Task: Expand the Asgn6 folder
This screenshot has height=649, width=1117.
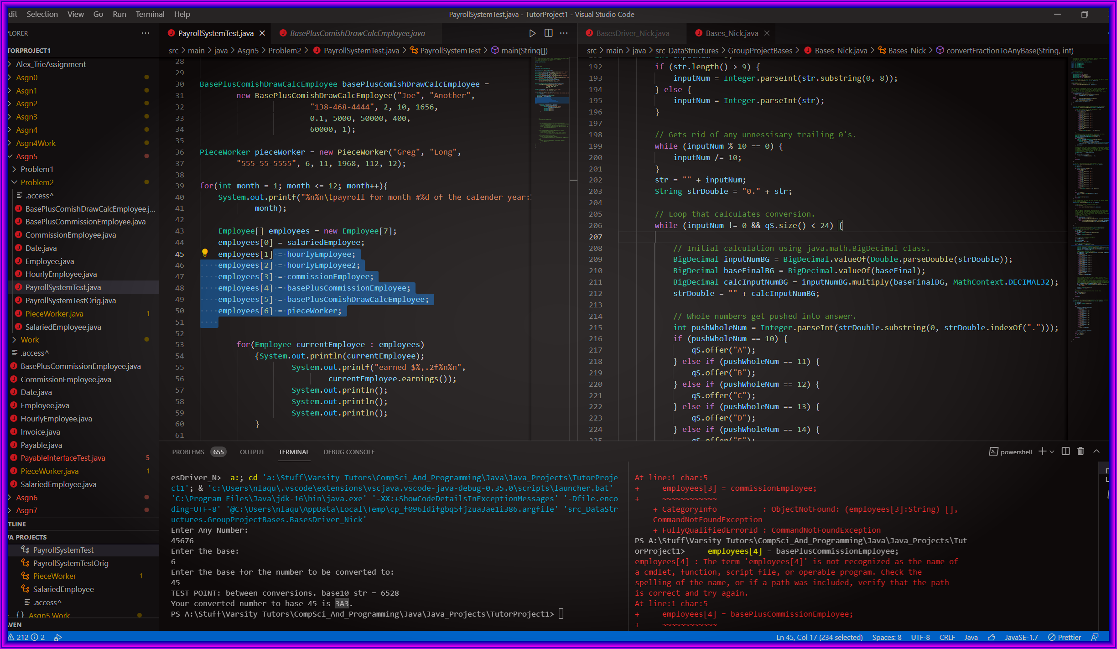Action: [26, 498]
